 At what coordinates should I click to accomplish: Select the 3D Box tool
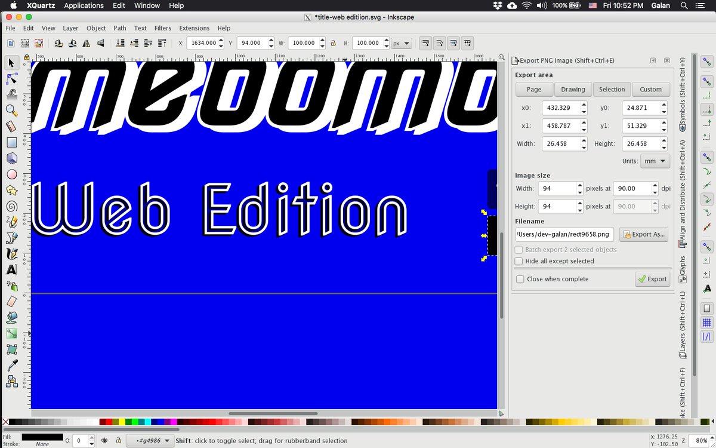[11, 158]
